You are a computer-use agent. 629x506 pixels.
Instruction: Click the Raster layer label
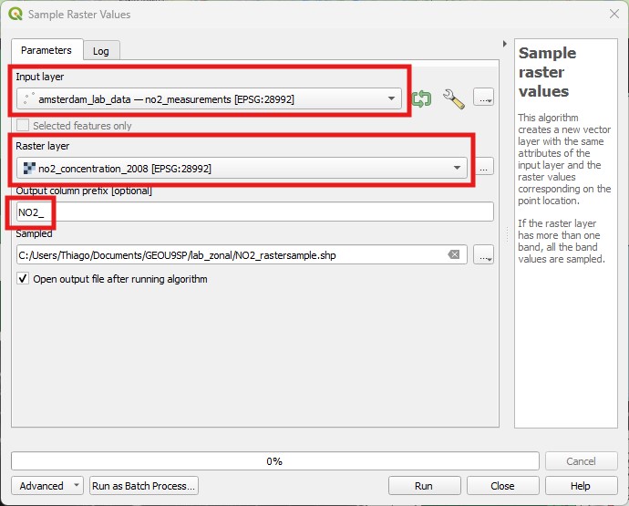(43, 146)
